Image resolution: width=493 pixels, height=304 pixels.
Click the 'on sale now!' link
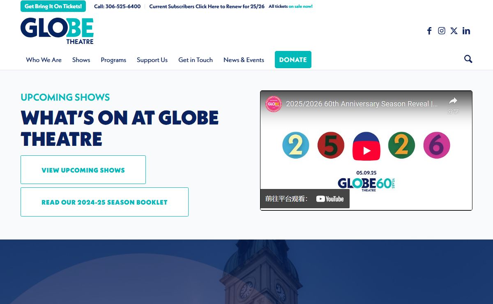coord(300,7)
